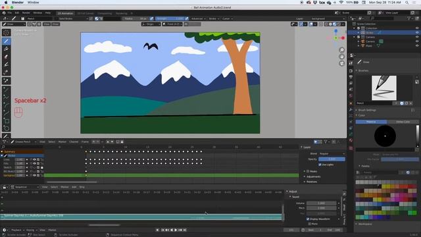This screenshot has height=237, width=421.
Task: Adjust the Strength slider in header
Action: [x=170, y=18]
